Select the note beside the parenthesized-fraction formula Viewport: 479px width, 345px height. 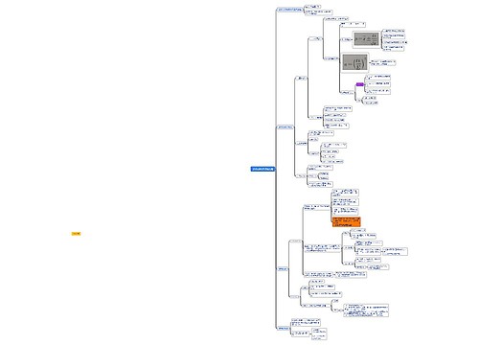[383, 62]
